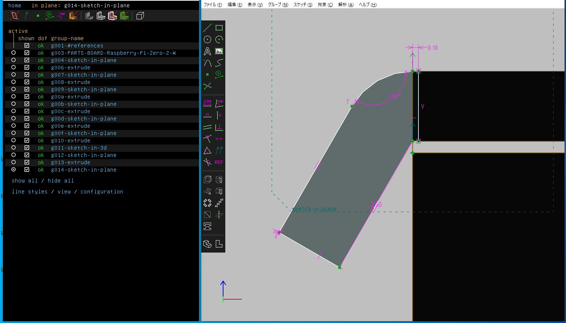Select the line segment sketch tool
This screenshot has height=323, width=566.
(207, 28)
